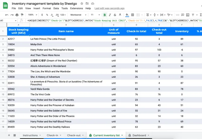Select the Paint format tool
This screenshot has width=202, height=139.
point(22,15)
